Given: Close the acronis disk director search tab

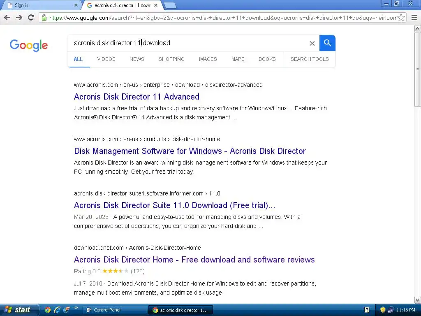Looking at the screenshot, I should (156, 5).
